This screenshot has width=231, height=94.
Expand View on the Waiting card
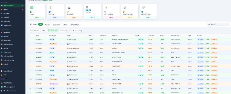[55, 17]
